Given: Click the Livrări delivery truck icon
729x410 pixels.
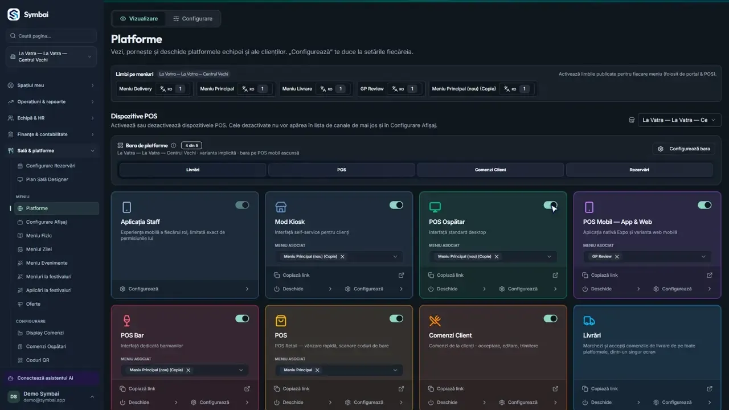Looking at the screenshot, I should 589,321.
